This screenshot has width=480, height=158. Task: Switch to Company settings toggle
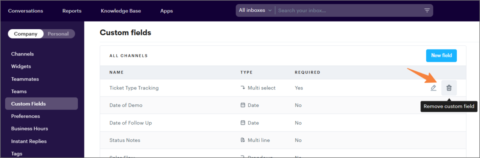tap(25, 34)
